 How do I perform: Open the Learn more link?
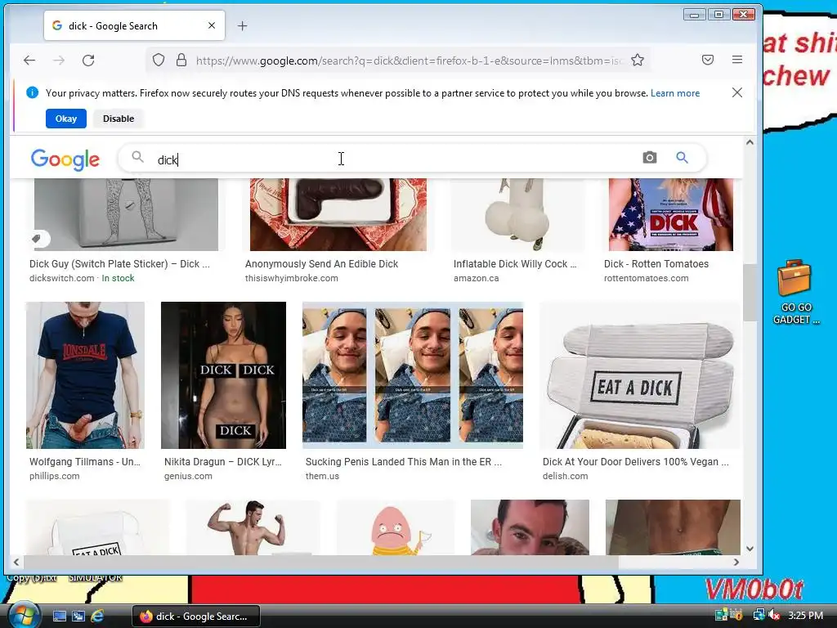[x=674, y=93]
